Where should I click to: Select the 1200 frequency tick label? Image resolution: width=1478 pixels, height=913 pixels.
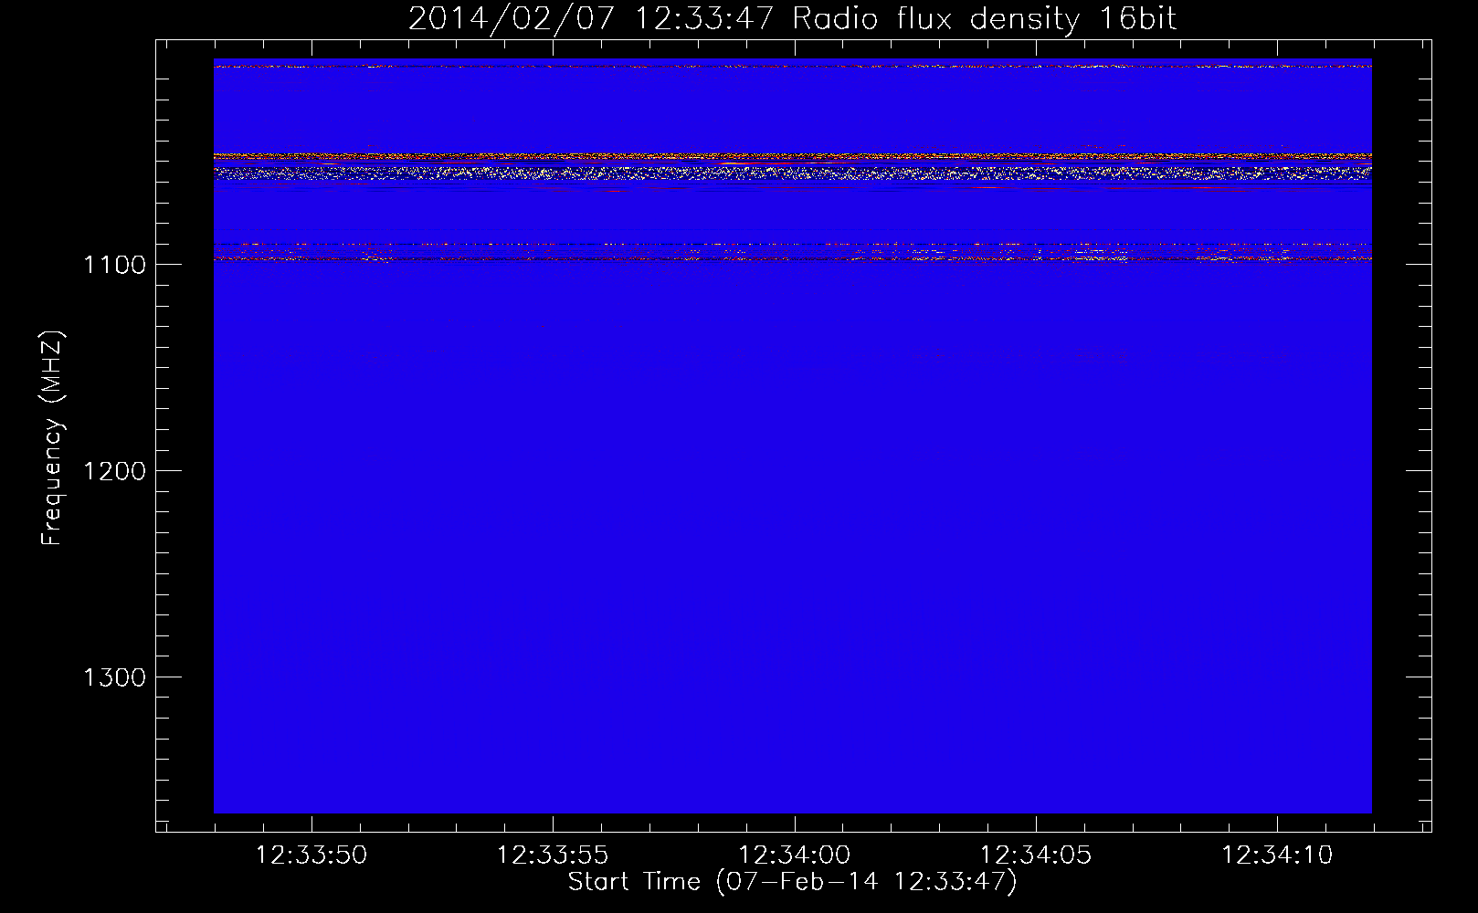(x=114, y=471)
